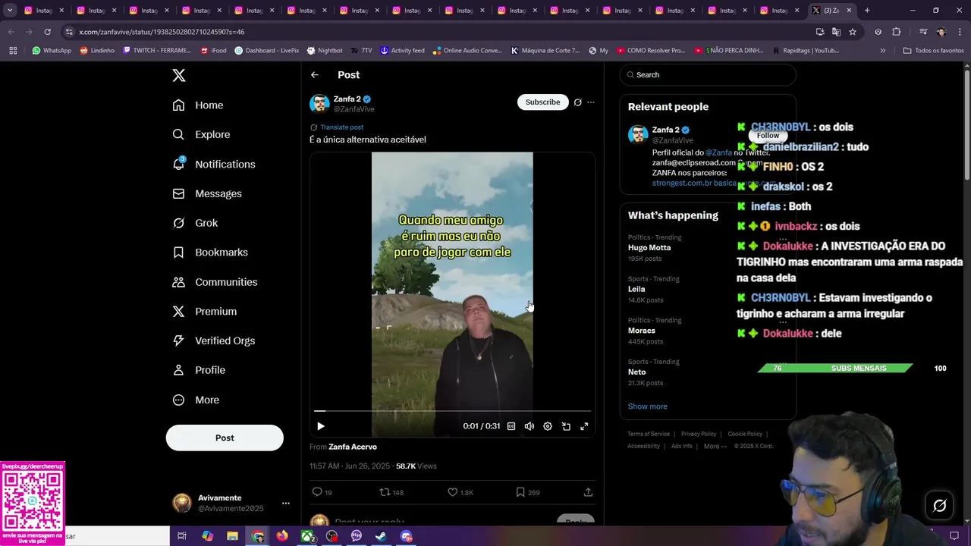Toggle video captions icon
Screen dimensions: 971x546
tap(511, 426)
